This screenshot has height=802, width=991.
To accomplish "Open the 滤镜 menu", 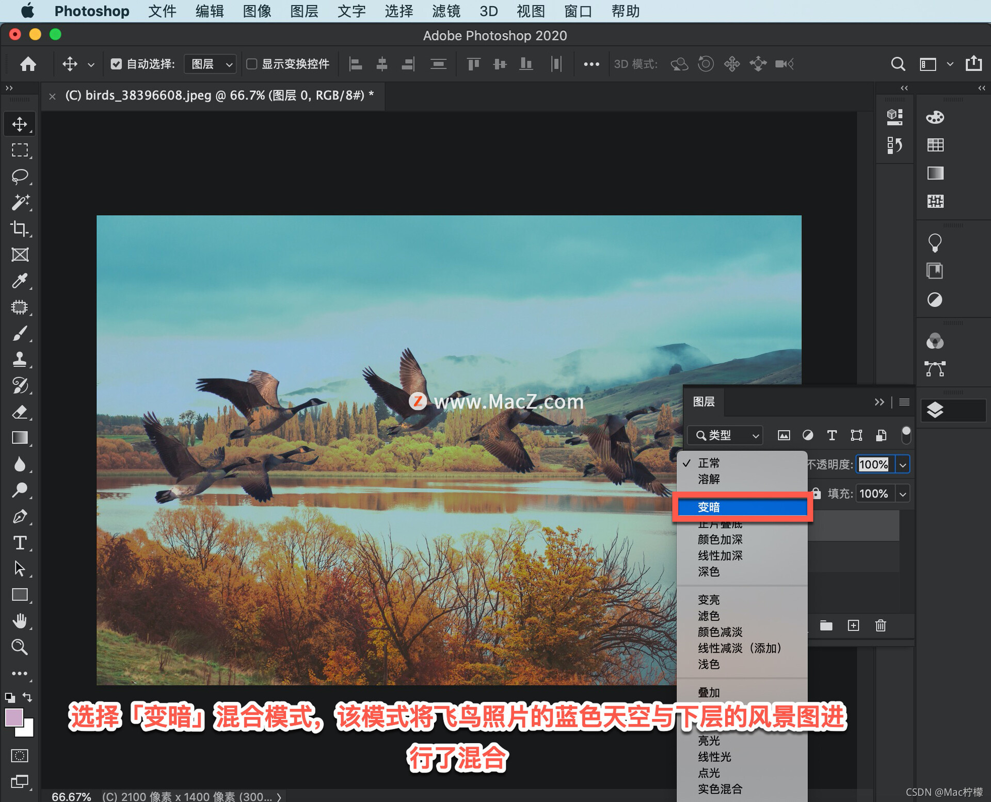I will point(445,11).
